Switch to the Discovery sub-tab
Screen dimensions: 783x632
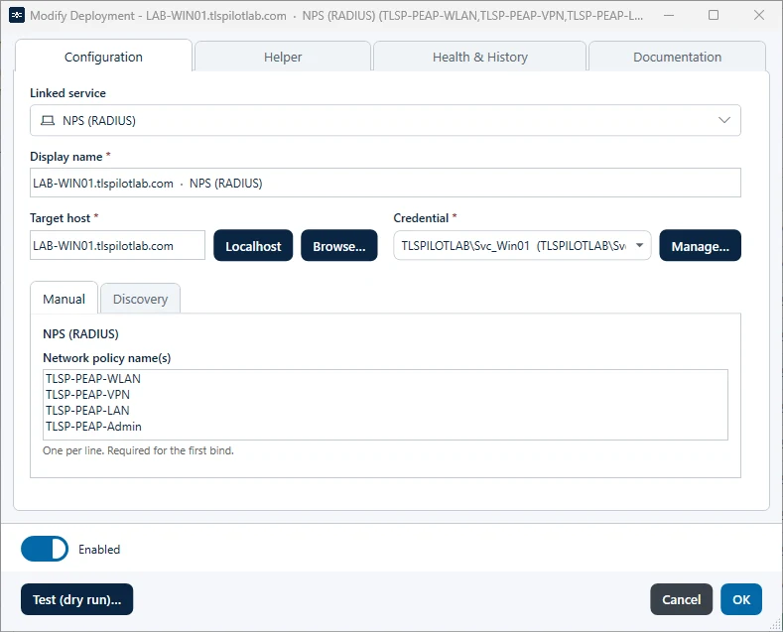(x=140, y=299)
